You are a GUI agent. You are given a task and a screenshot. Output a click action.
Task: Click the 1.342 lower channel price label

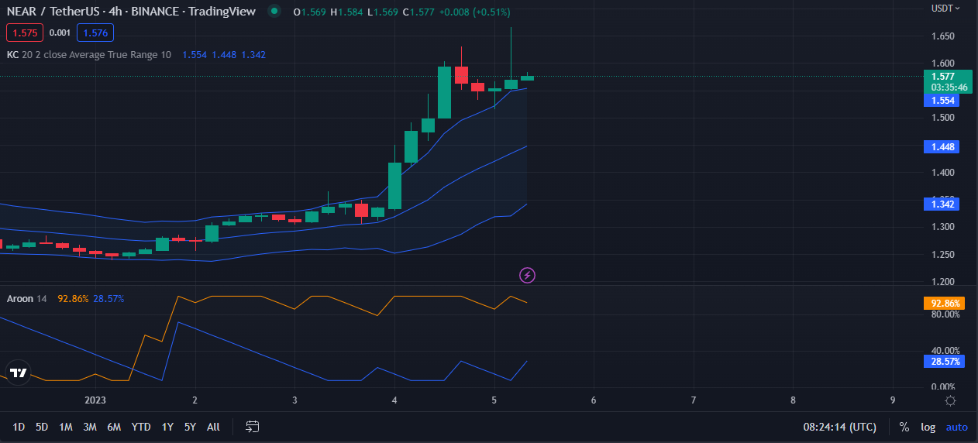click(x=942, y=204)
